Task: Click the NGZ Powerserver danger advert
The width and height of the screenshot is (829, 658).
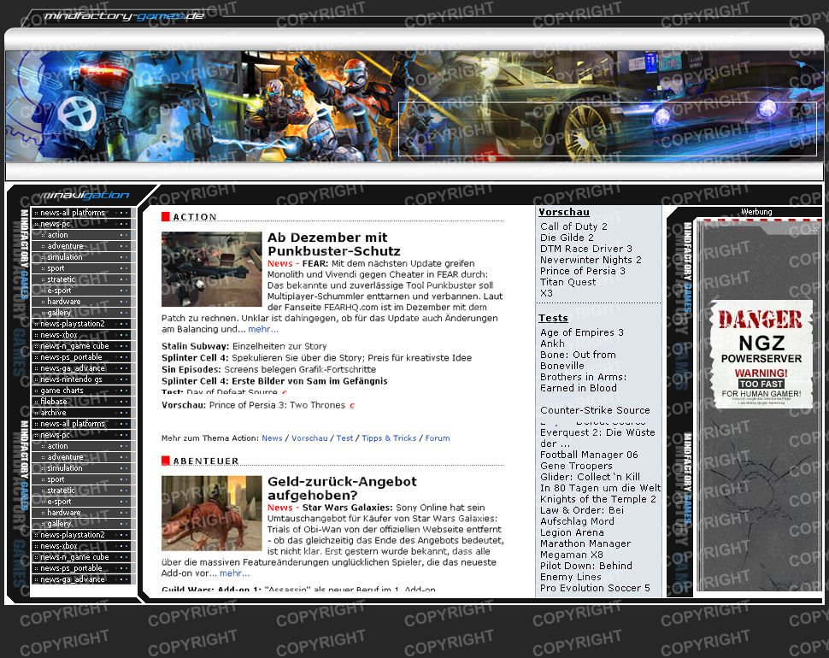Action: point(761,354)
